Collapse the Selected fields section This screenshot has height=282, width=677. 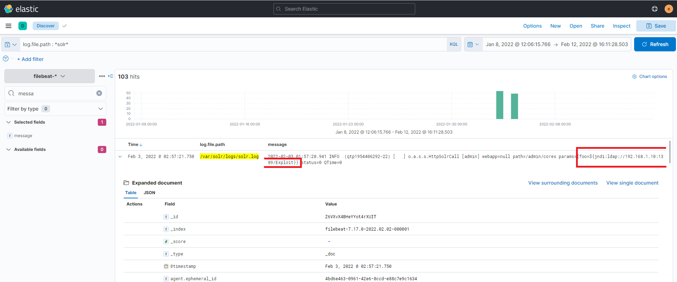pos(9,122)
